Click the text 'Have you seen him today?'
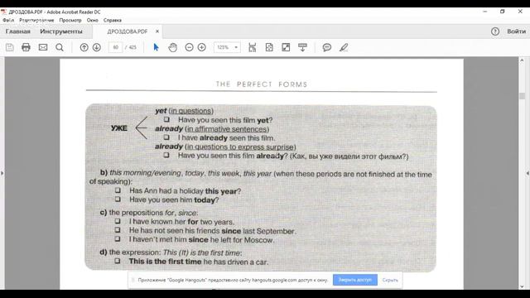This screenshot has height=298, width=530. (x=174, y=199)
